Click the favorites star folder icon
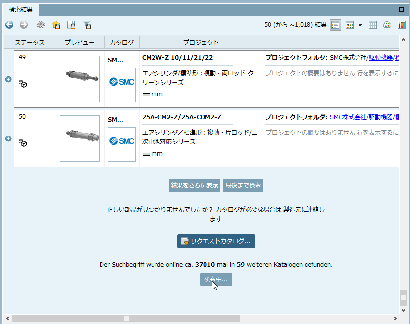 [x=56, y=25]
